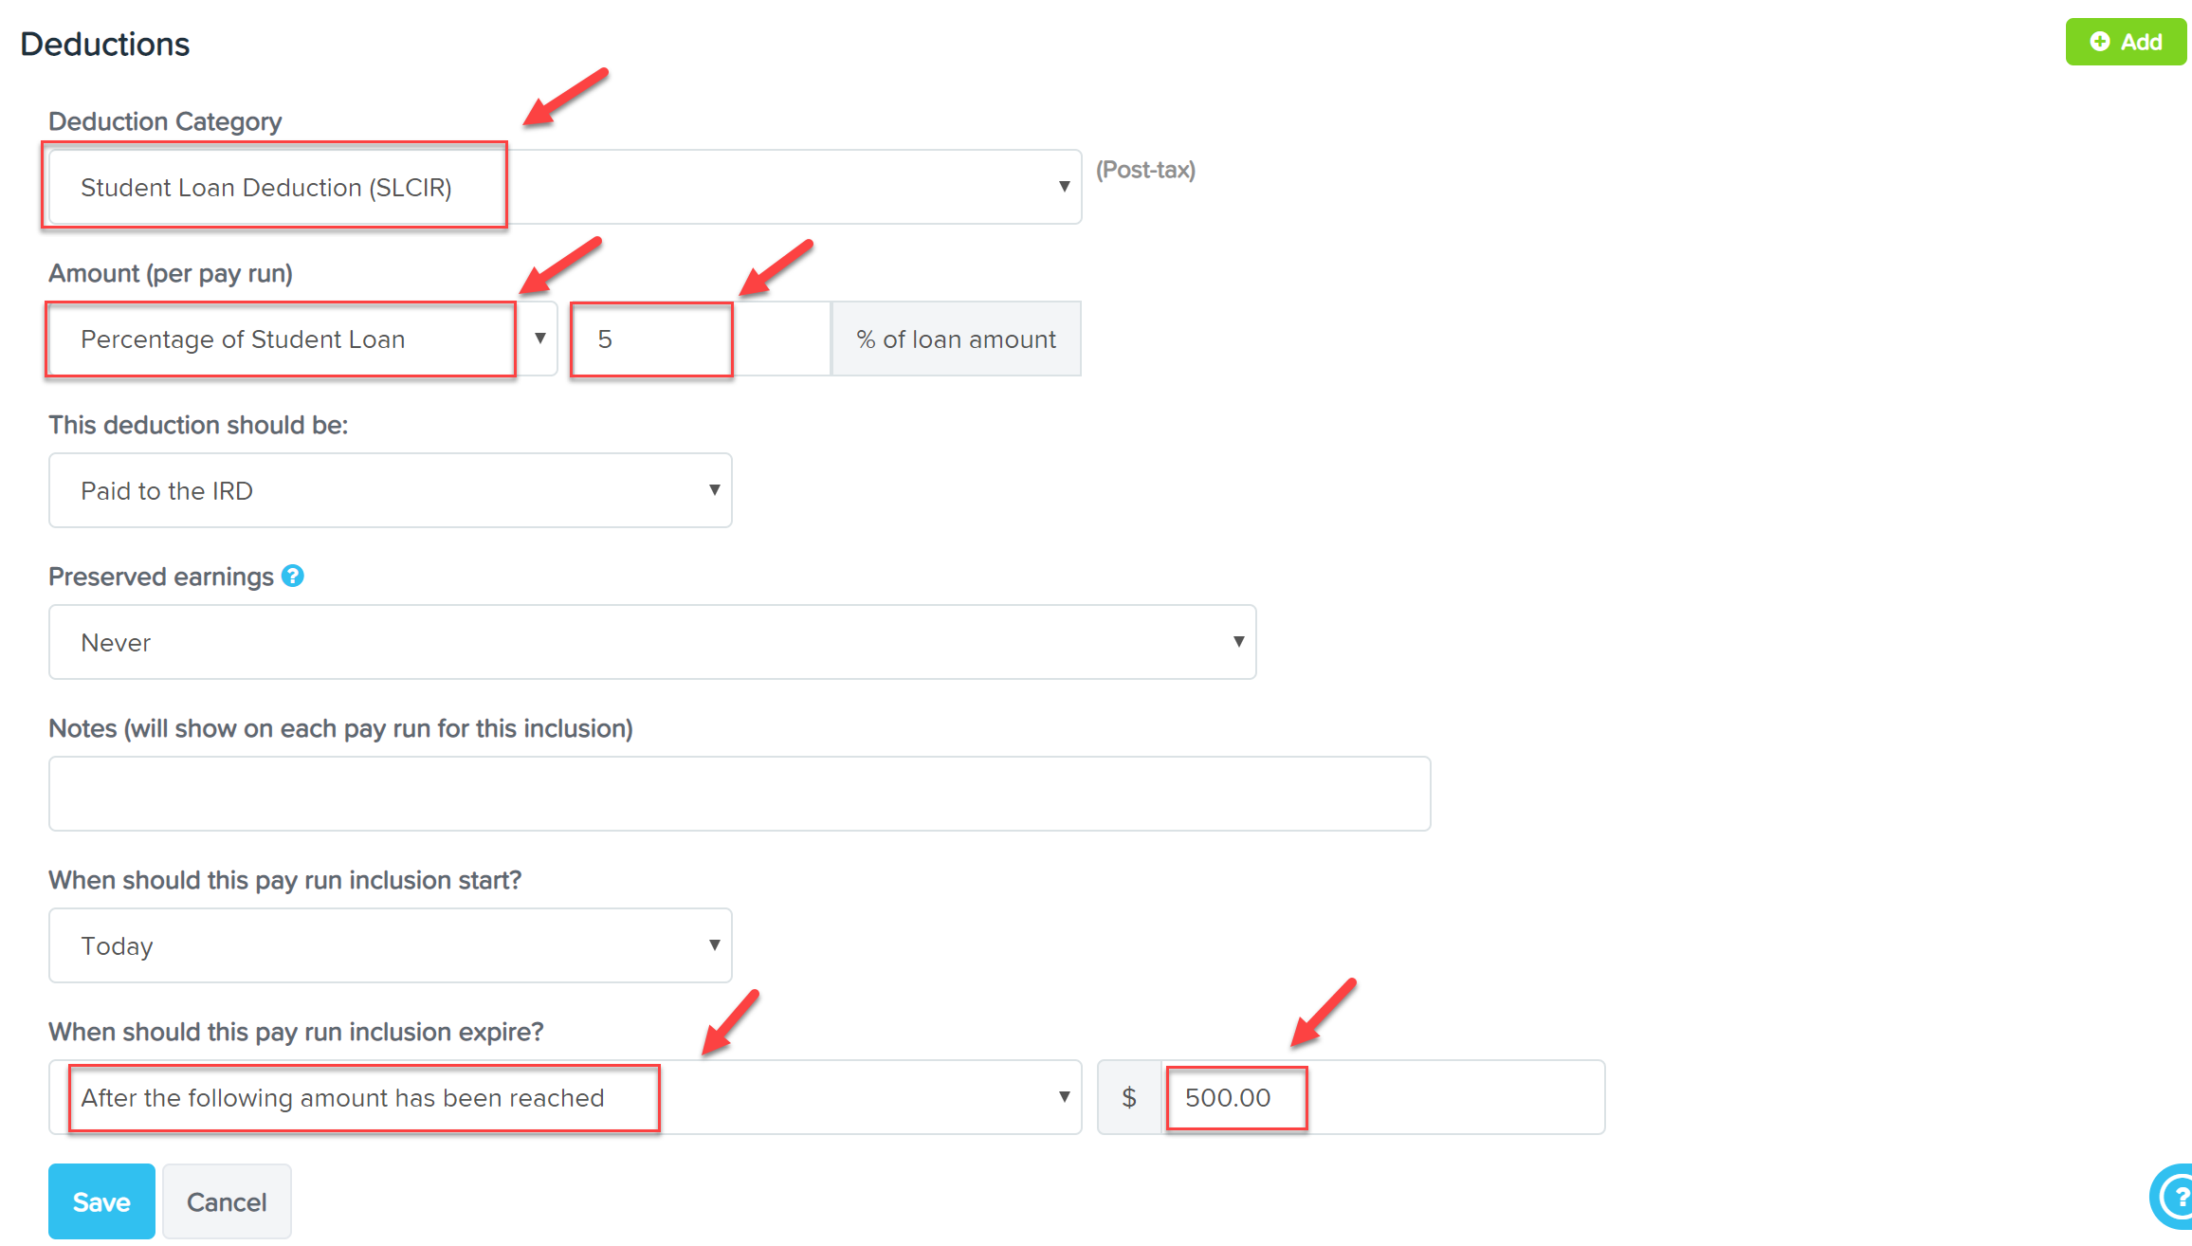
Task: Click the % of loan amount label
Action: [956, 339]
